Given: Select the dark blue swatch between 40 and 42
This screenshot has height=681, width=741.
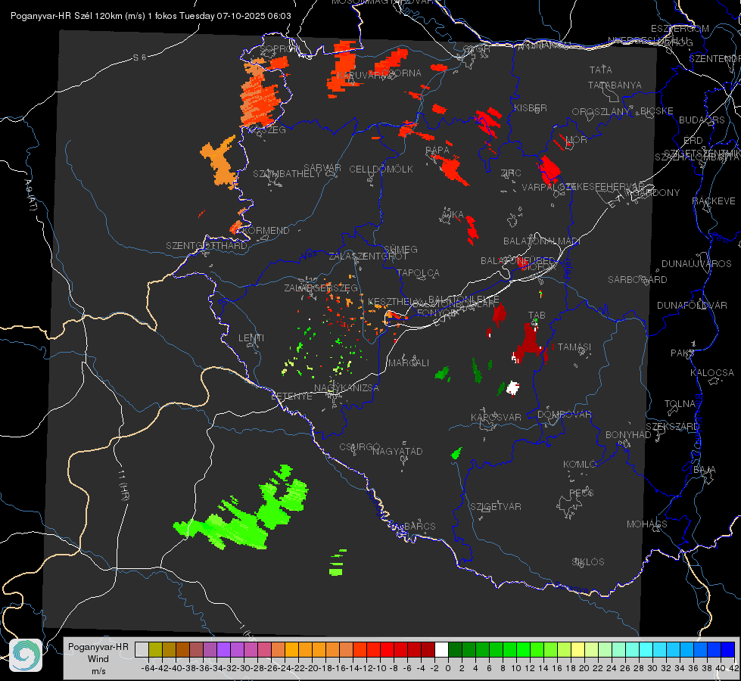Looking at the screenshot, I should pos(728,650).
